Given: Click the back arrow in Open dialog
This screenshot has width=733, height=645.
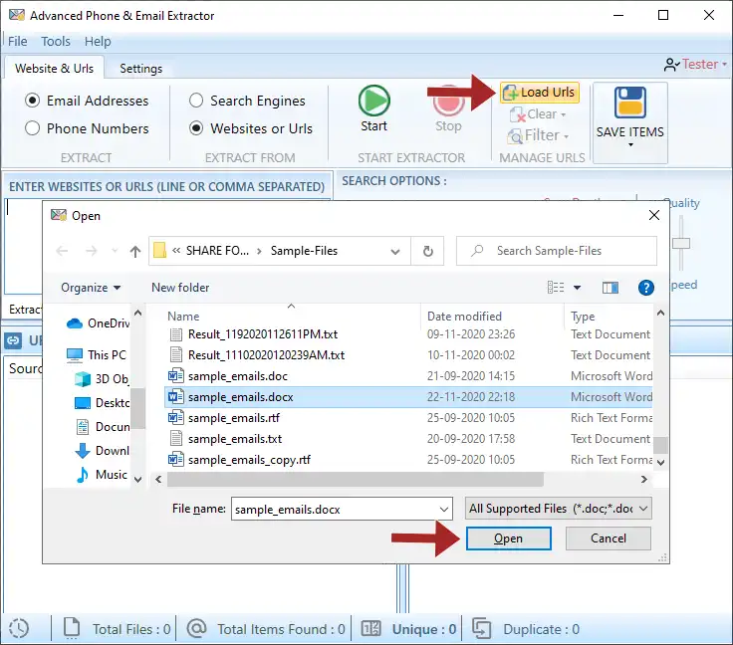Looking at the screenshot, I should (x=62, y=251).
